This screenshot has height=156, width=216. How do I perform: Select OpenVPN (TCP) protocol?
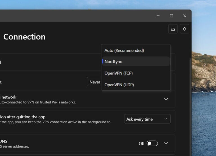click(x=136, y=73)
